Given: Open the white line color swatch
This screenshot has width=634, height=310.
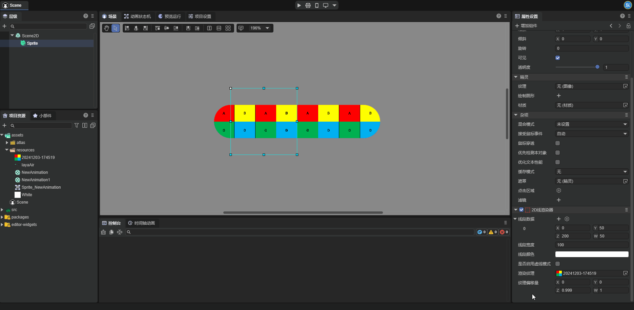Looking at the screenshot, I should 592,254.
